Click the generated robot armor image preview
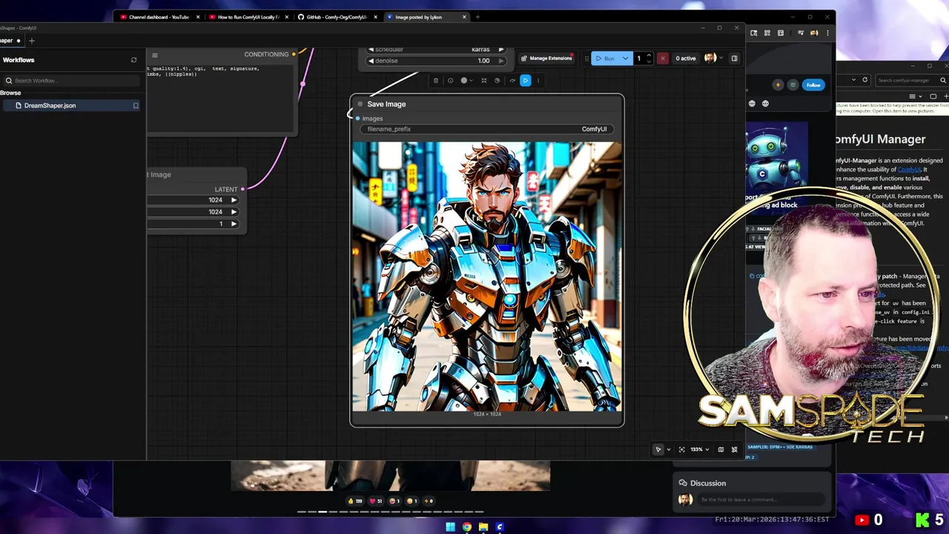 487,276
